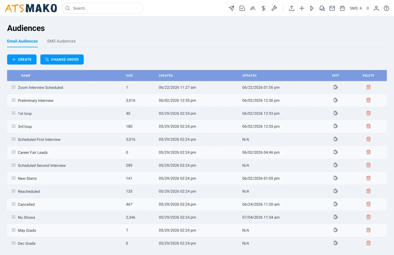Click the play triangle icon
This screenshot has height=255, width=394.
(312, 8)
